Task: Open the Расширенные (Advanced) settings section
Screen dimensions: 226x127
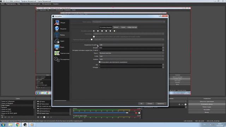Action: point(61,59)
